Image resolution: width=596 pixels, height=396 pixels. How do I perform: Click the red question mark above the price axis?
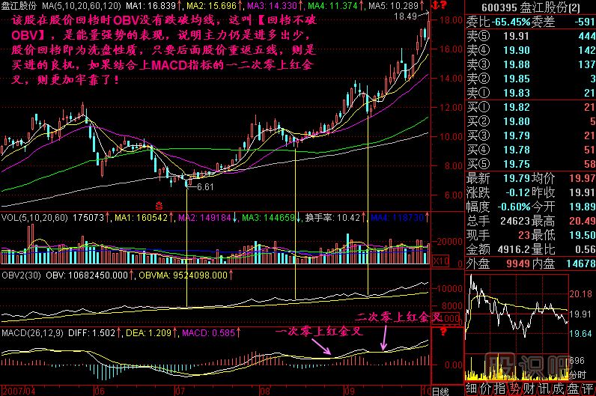445,7
